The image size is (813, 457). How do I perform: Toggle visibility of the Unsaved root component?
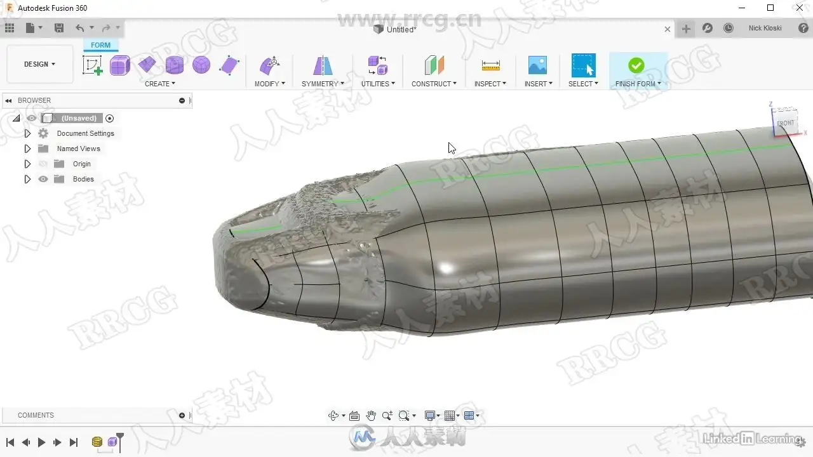click(32, 118)
